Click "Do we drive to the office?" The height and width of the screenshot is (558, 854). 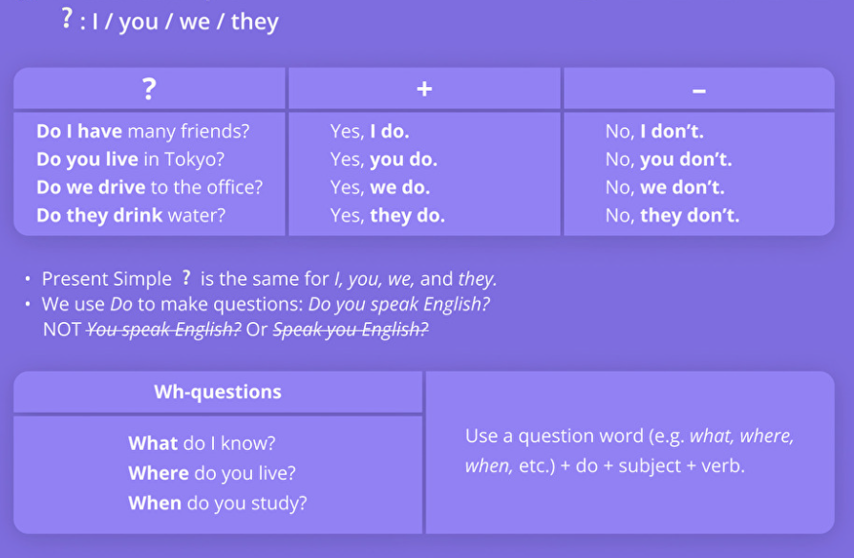pyautogui.click(x=149, y=187)
